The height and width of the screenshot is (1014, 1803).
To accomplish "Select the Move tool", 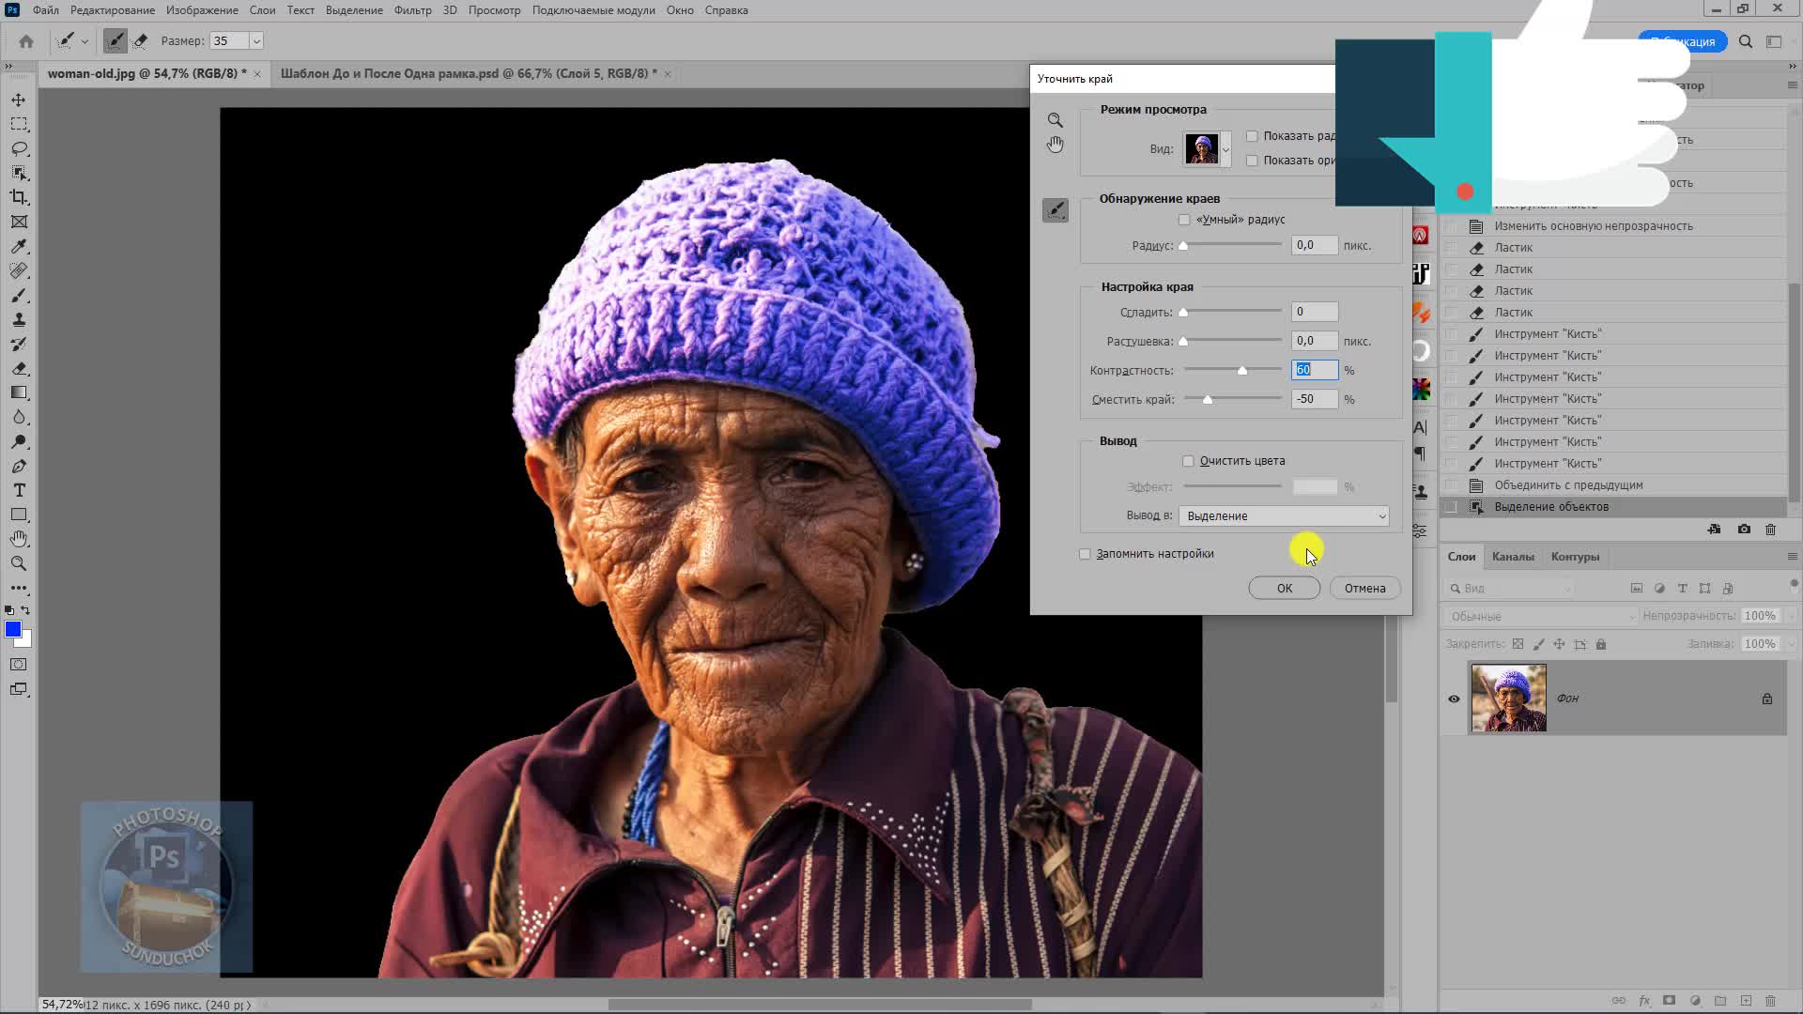I will 19,100.
